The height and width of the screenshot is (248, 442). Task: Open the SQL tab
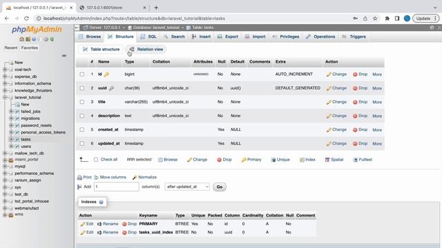tap(148, 37)
